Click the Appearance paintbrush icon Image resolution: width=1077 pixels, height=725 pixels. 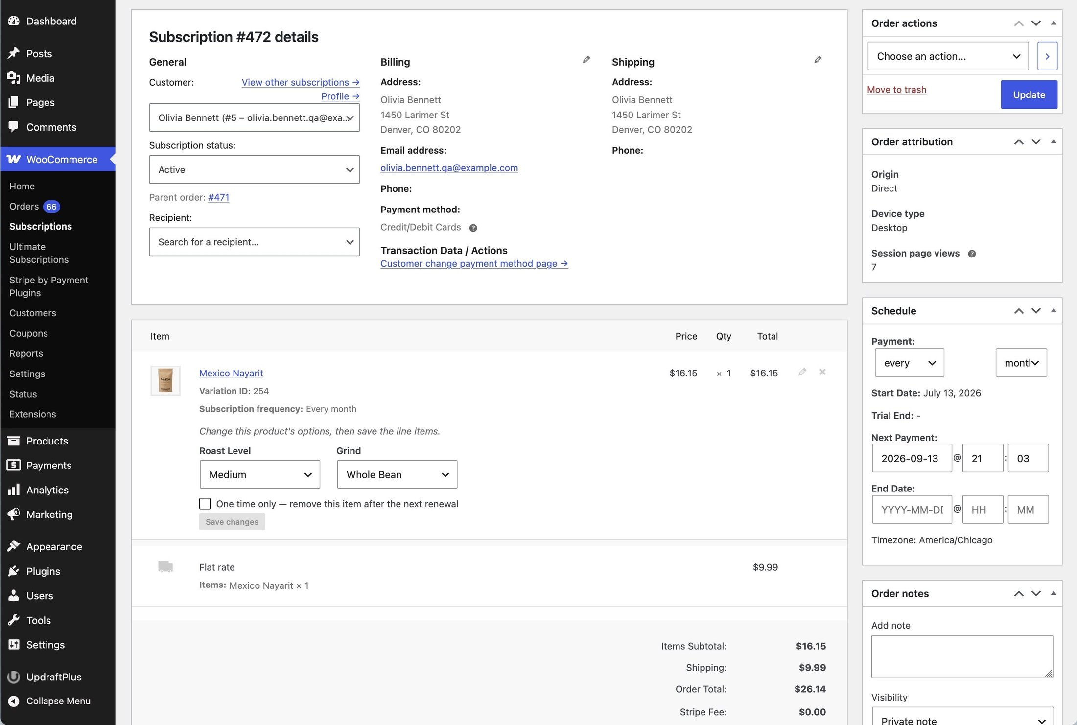click(x=14, y=546)
